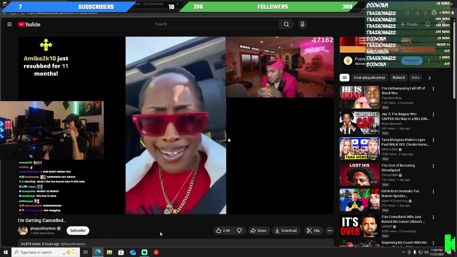457x257 pixels.
Task: Open Jay-Z Corporate Cap video thumbnail
Action: click(x=359, y=123)
